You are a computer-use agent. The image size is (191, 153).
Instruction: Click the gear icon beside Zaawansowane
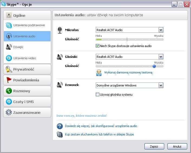(x=9, y=112)
